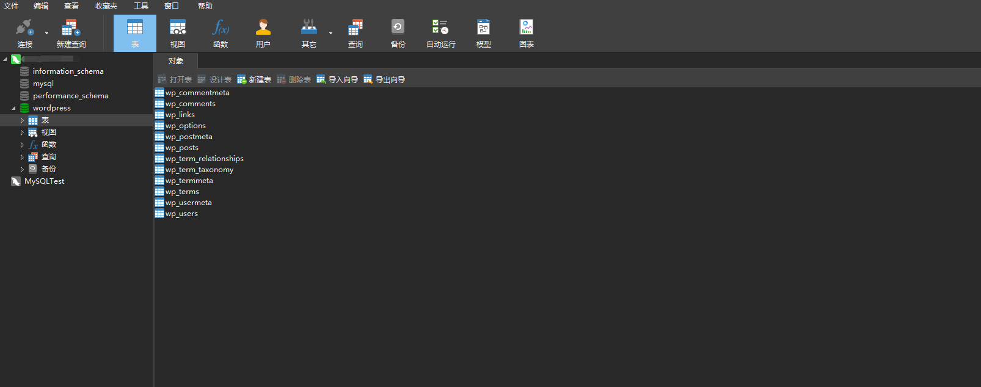Expand the 表 node under wordpress
This screenshot has height=387, width=981.
coord(22,120)
